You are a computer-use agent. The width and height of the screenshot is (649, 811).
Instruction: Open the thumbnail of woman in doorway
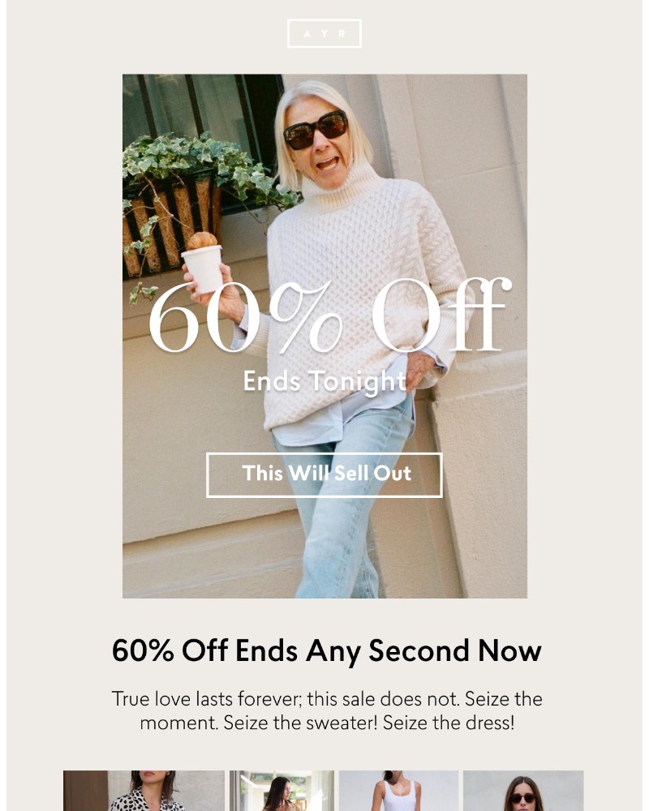pyautogui.click(x=282, y=790)
